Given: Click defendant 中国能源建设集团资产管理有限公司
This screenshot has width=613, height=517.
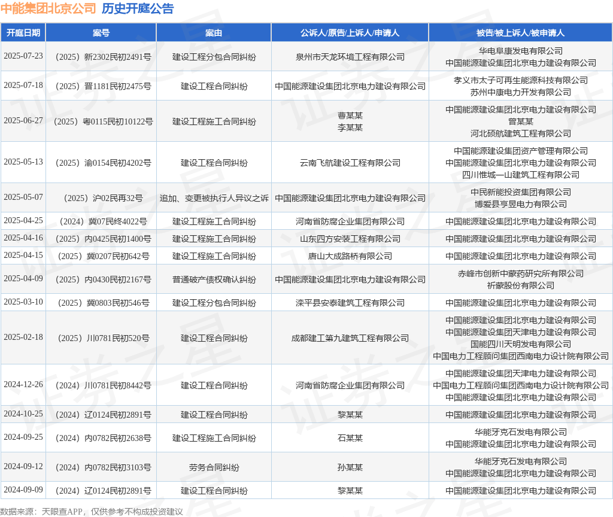Looking at the screenshot, I should 521,151.
